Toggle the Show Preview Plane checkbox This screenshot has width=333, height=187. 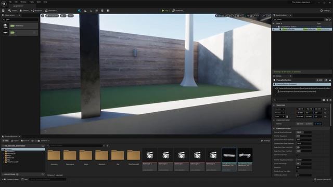coord(297,155)
